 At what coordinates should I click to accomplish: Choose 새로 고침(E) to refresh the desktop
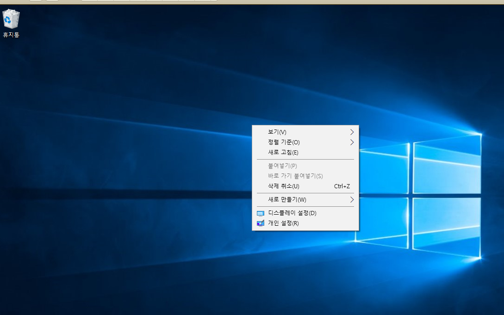pos(283,153)
